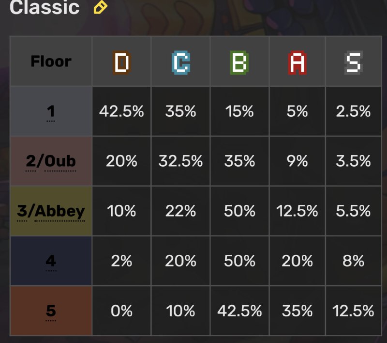Image resolution: width=387 pixels, height=343 pixels.
Task: Click the green B rank icon
Action: (x=239, y=62)
